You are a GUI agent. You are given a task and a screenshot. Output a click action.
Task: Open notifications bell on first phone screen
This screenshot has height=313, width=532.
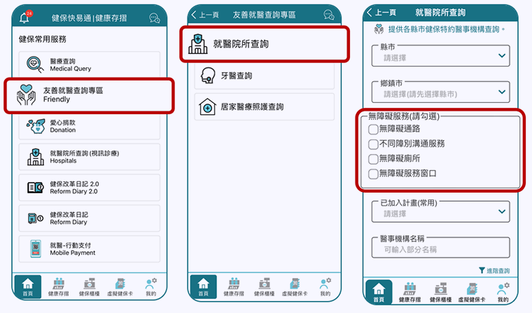[x=25, y=17]
